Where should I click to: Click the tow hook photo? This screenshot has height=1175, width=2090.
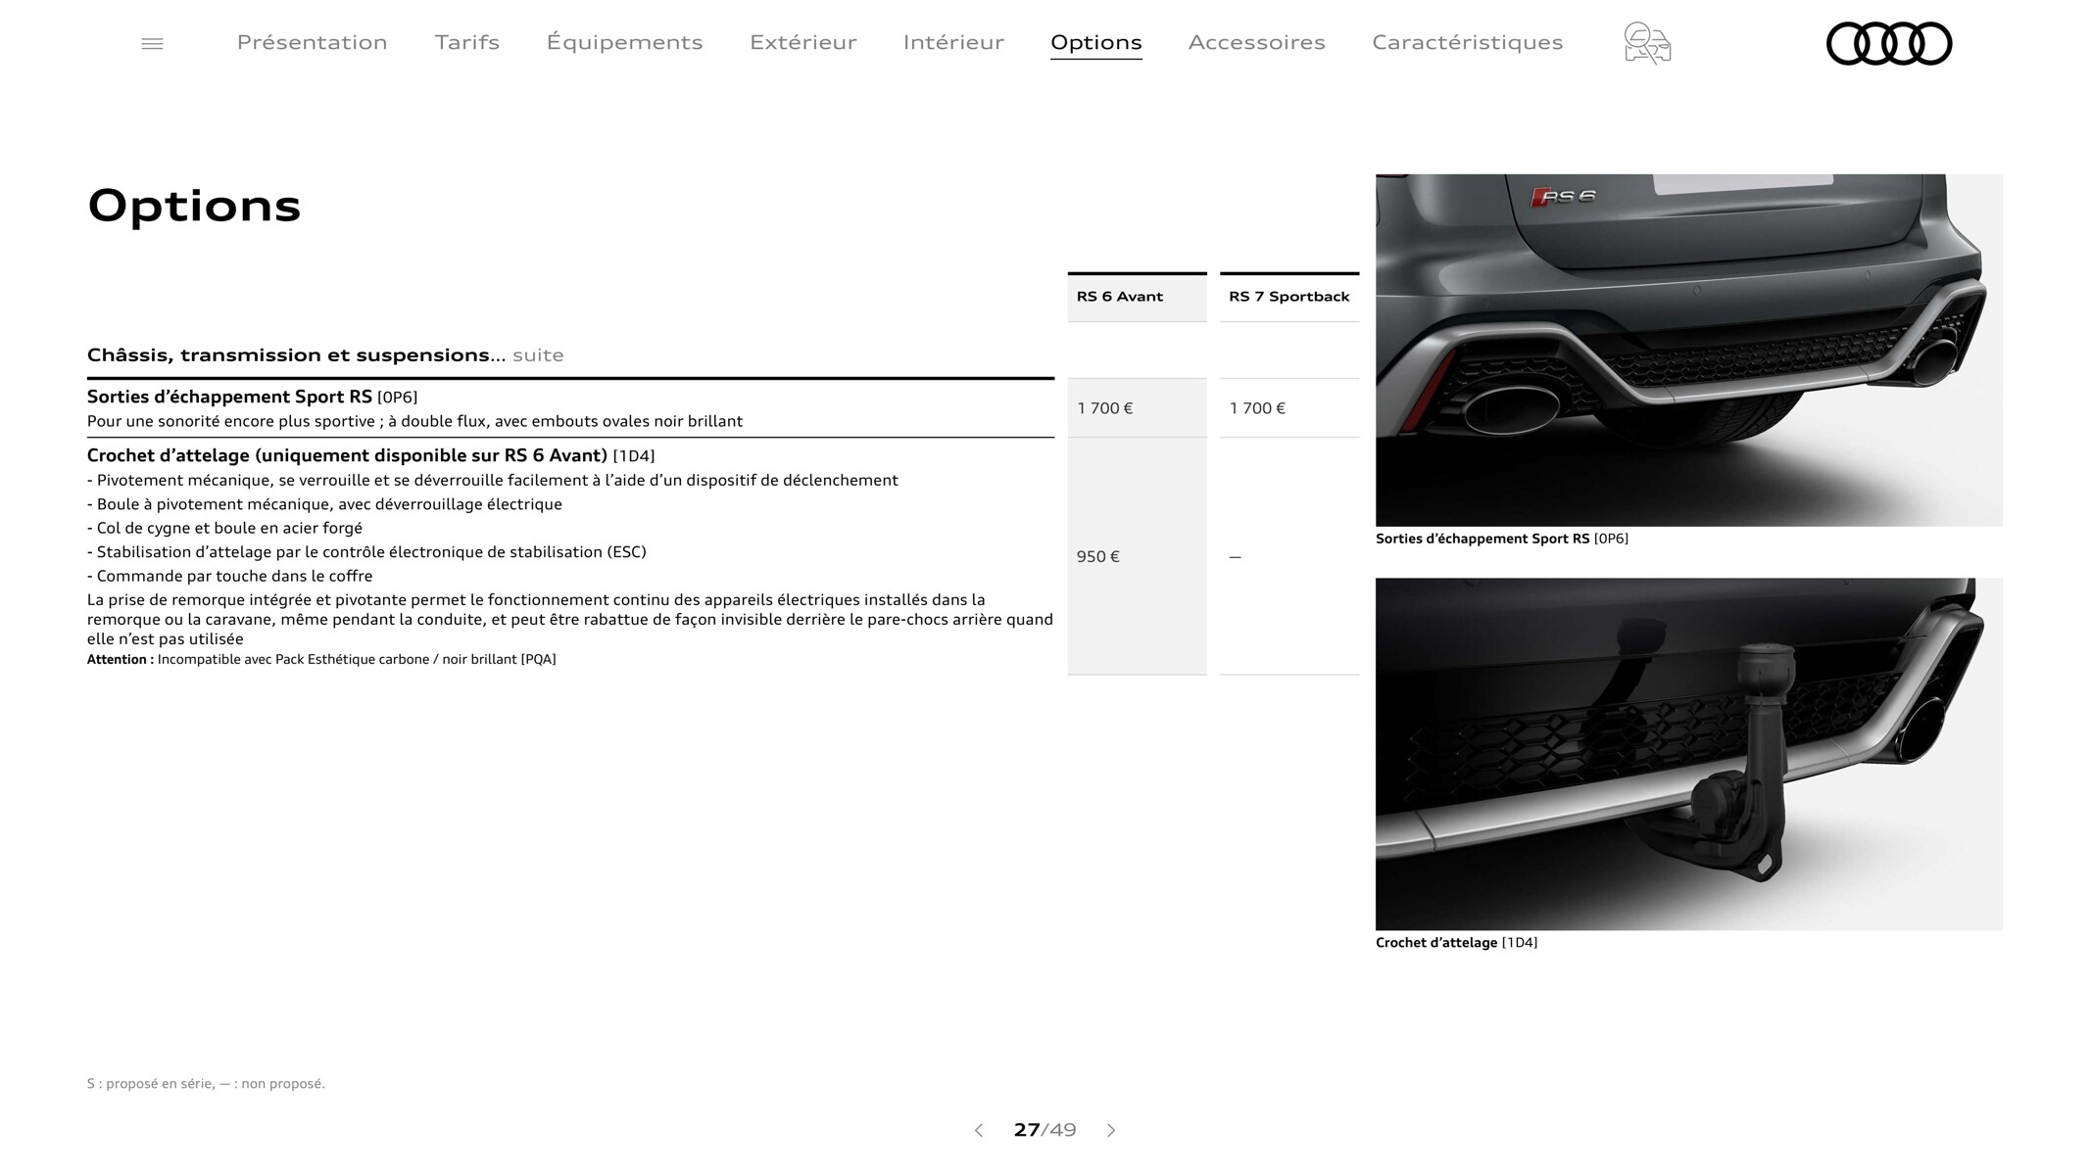coord(1688,754)
